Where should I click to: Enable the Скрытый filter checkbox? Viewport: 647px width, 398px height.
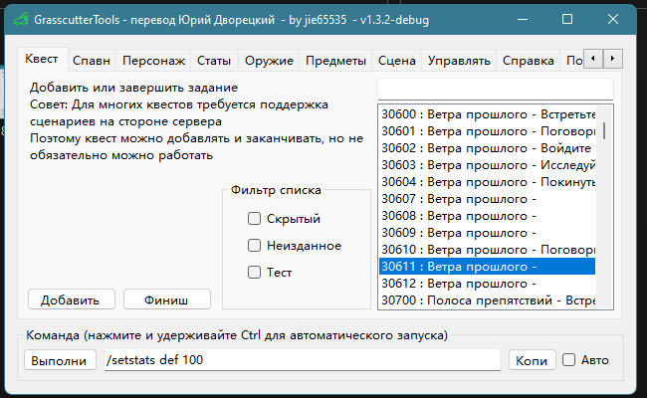tap(255, 219)
